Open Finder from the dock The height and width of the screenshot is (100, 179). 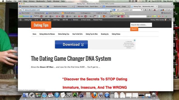25,95
